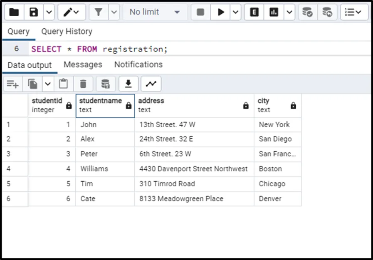Download results with the save-data icon
This screenshot has width=373, height=260.
pyautogui.click(x=128, y=84)
